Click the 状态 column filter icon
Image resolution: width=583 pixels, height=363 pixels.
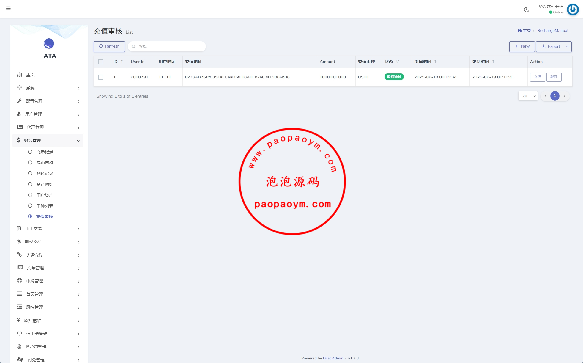coord(397,62)
